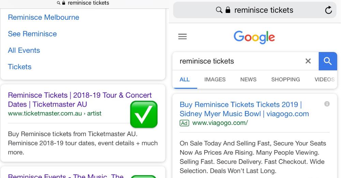Click the blue search magnifier button
The height and width of the screenshot is (178, 341).
328,61
